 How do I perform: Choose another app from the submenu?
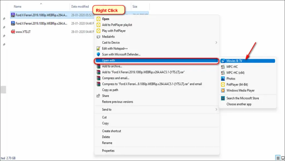pos(239,104)
